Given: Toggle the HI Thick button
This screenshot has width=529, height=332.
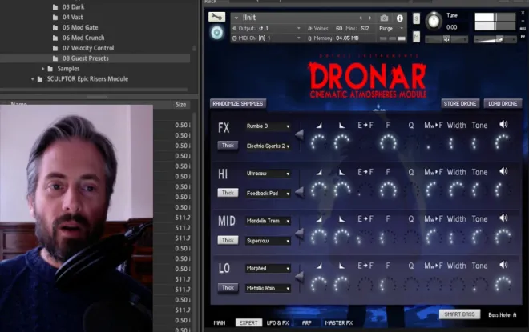Looking at the screenshot, I should 228,193.
